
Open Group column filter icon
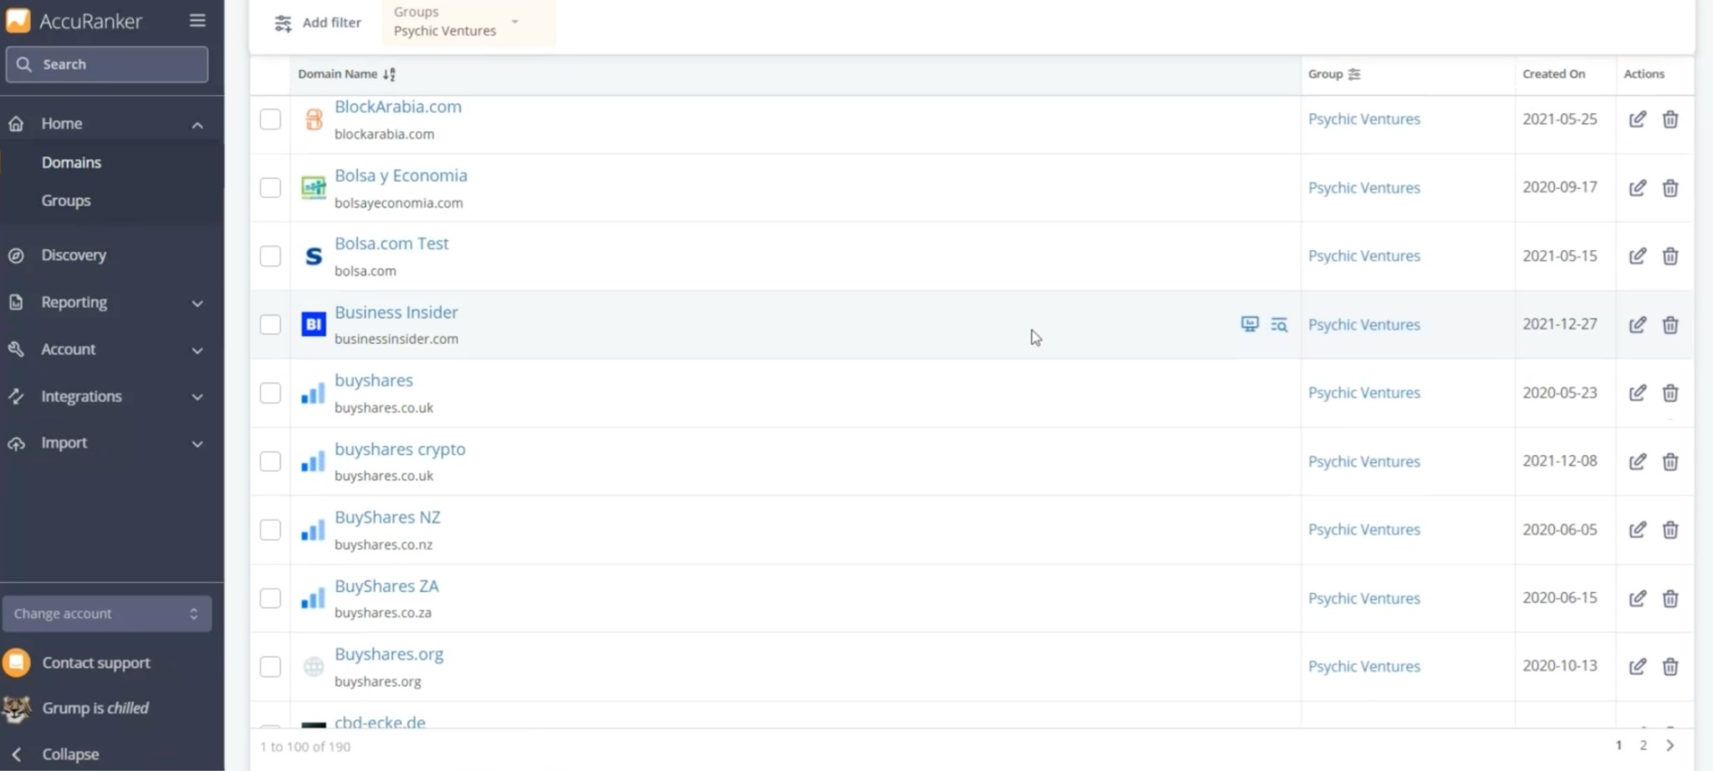1354,74
